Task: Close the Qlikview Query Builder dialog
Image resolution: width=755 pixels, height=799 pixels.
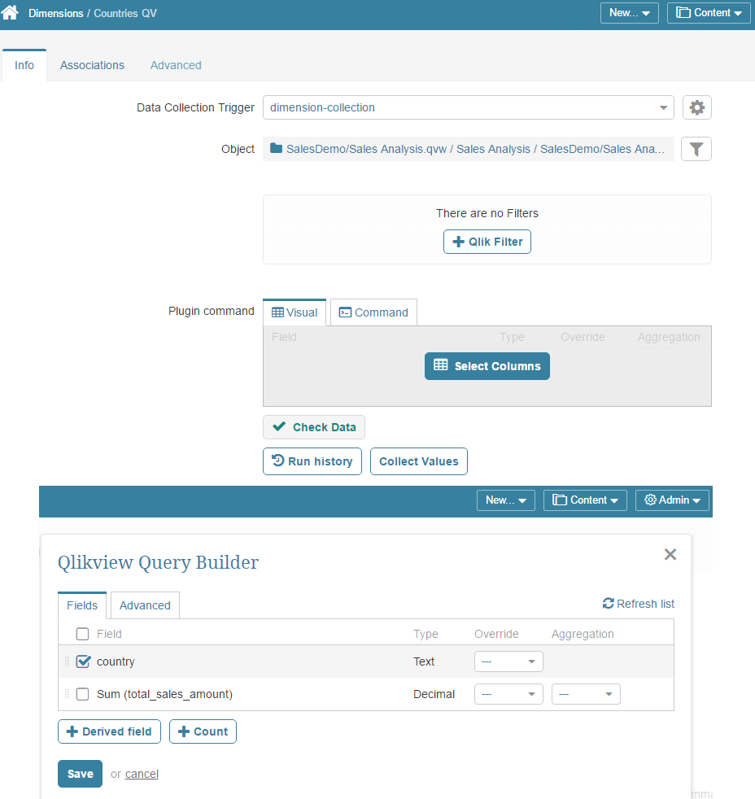Action: tap(670, 554)
